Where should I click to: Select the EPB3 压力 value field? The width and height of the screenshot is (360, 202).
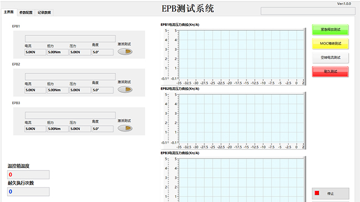pyautogui.click(x=80, y=129)
